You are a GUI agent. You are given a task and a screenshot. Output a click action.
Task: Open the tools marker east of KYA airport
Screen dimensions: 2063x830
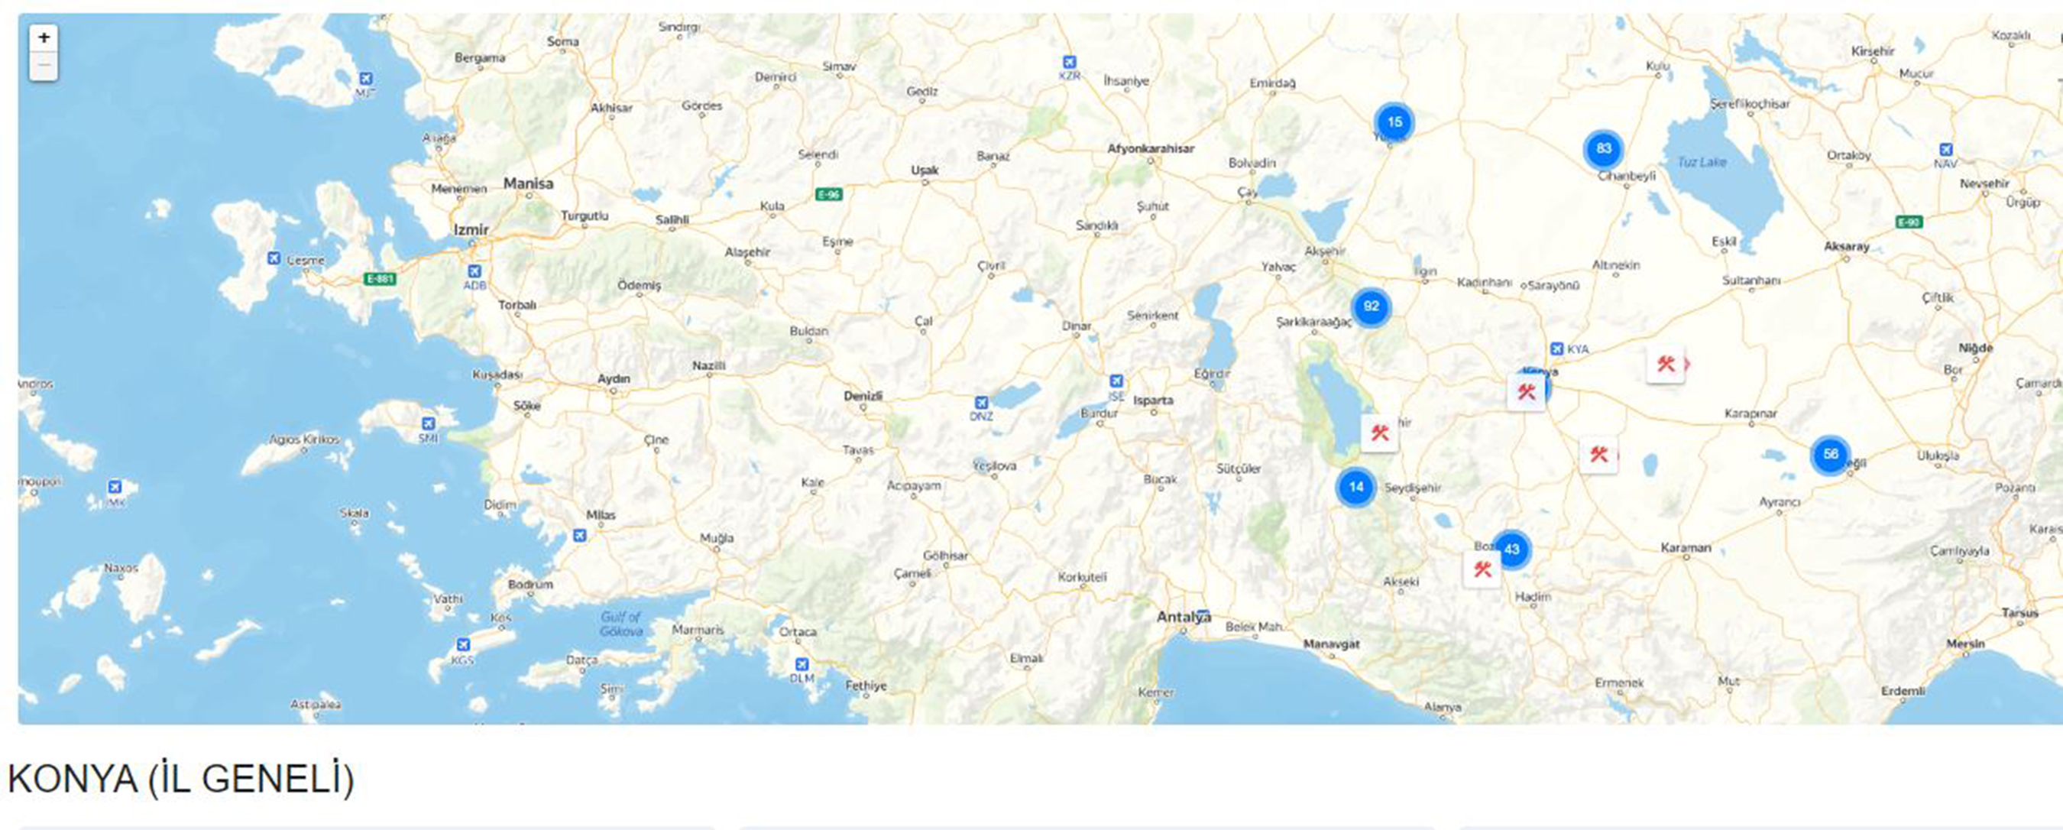[x=1666, y=365]
